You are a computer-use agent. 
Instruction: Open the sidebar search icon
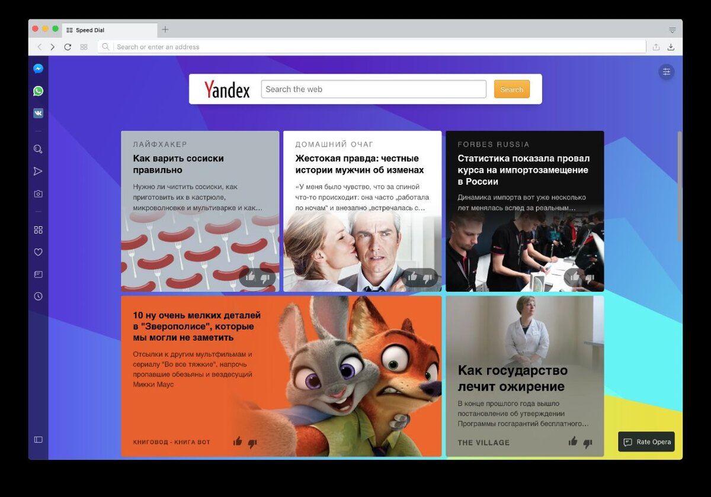tap(38, 149)
